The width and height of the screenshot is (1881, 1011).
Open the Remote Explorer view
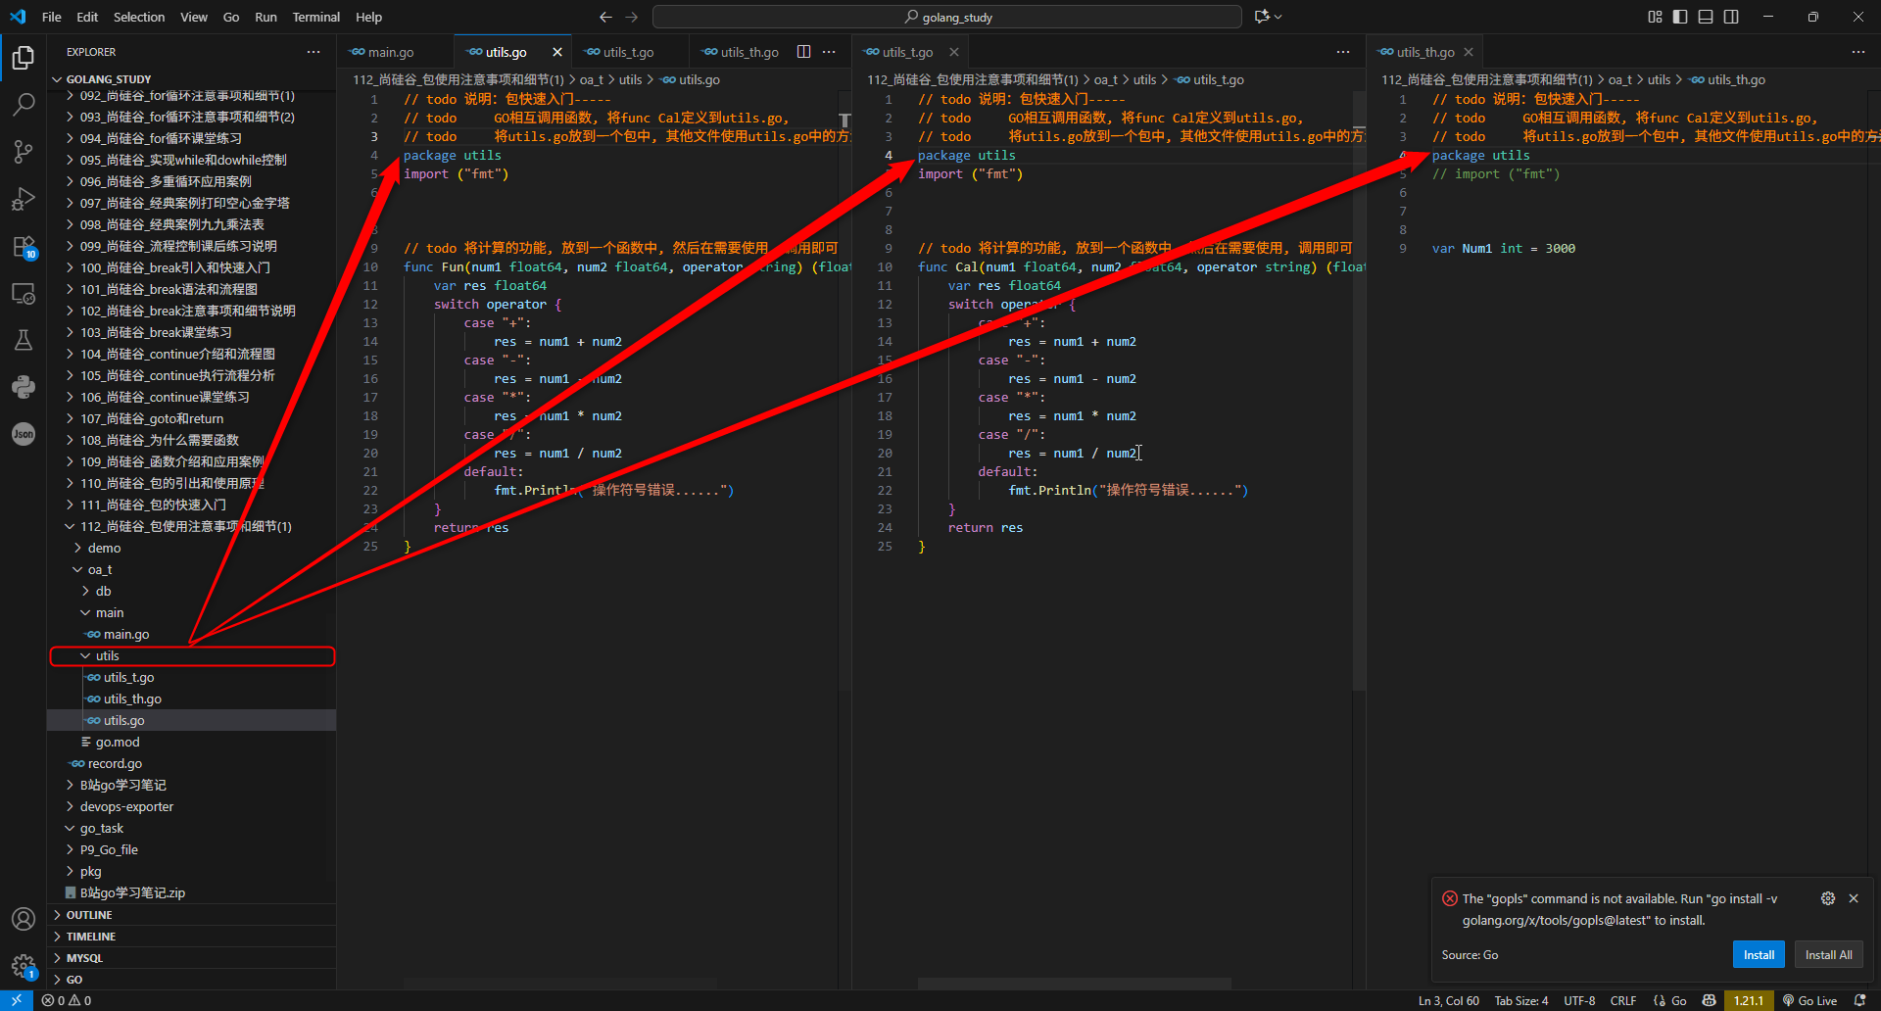tap(24, 294)
